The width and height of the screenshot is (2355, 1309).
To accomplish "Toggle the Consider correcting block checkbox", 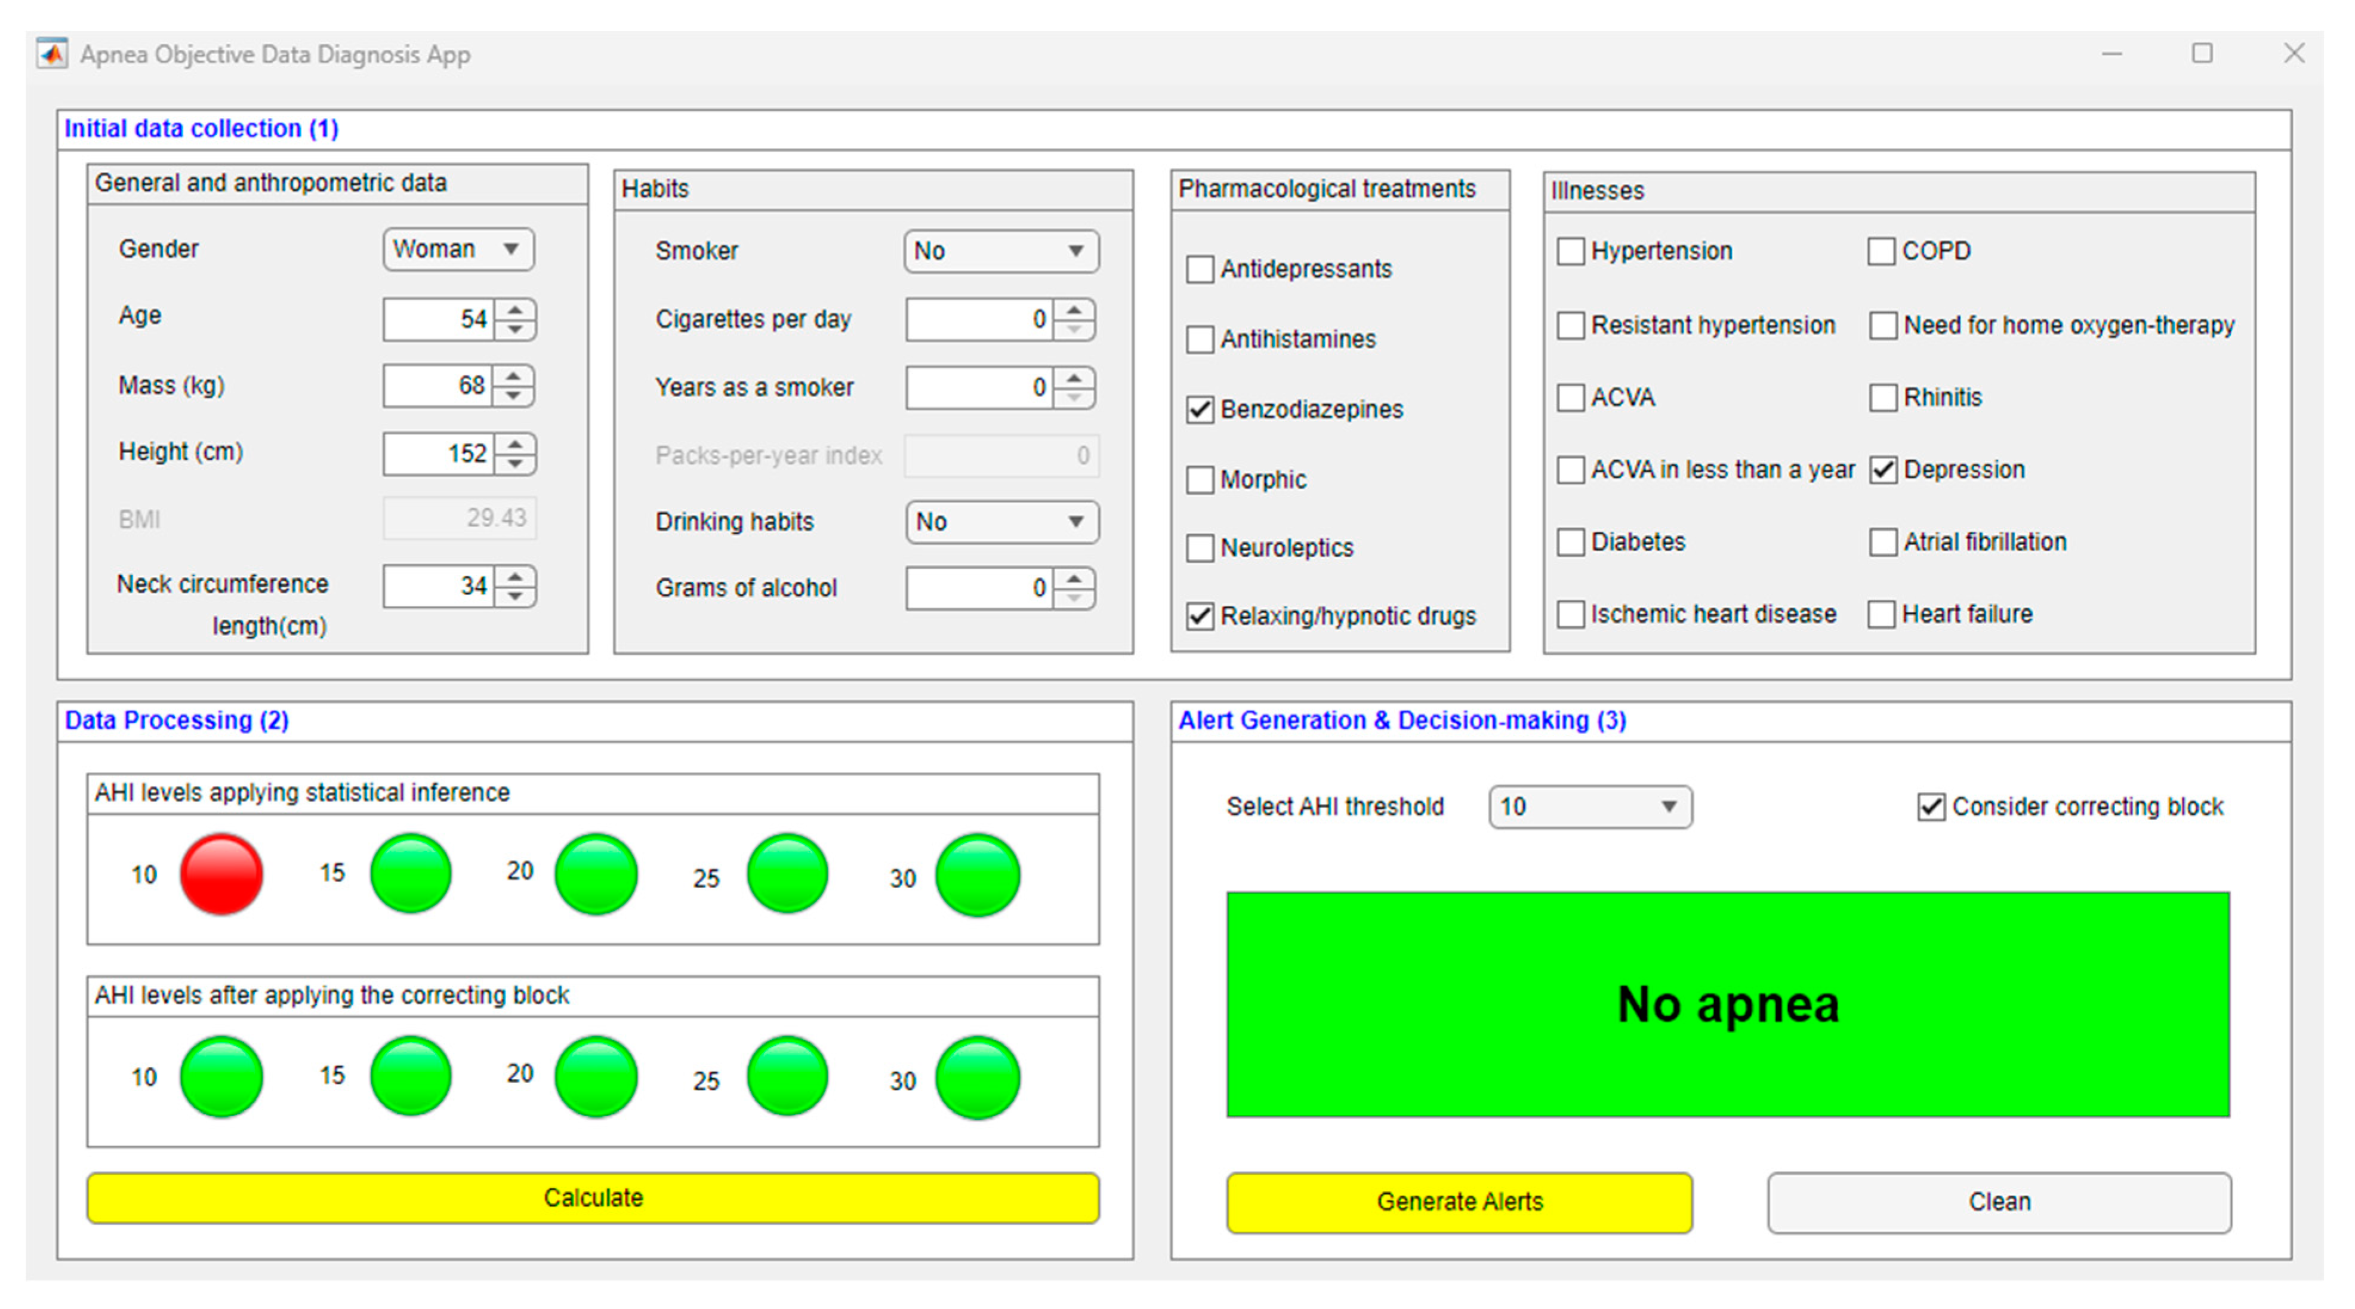I will [1930, 807].
